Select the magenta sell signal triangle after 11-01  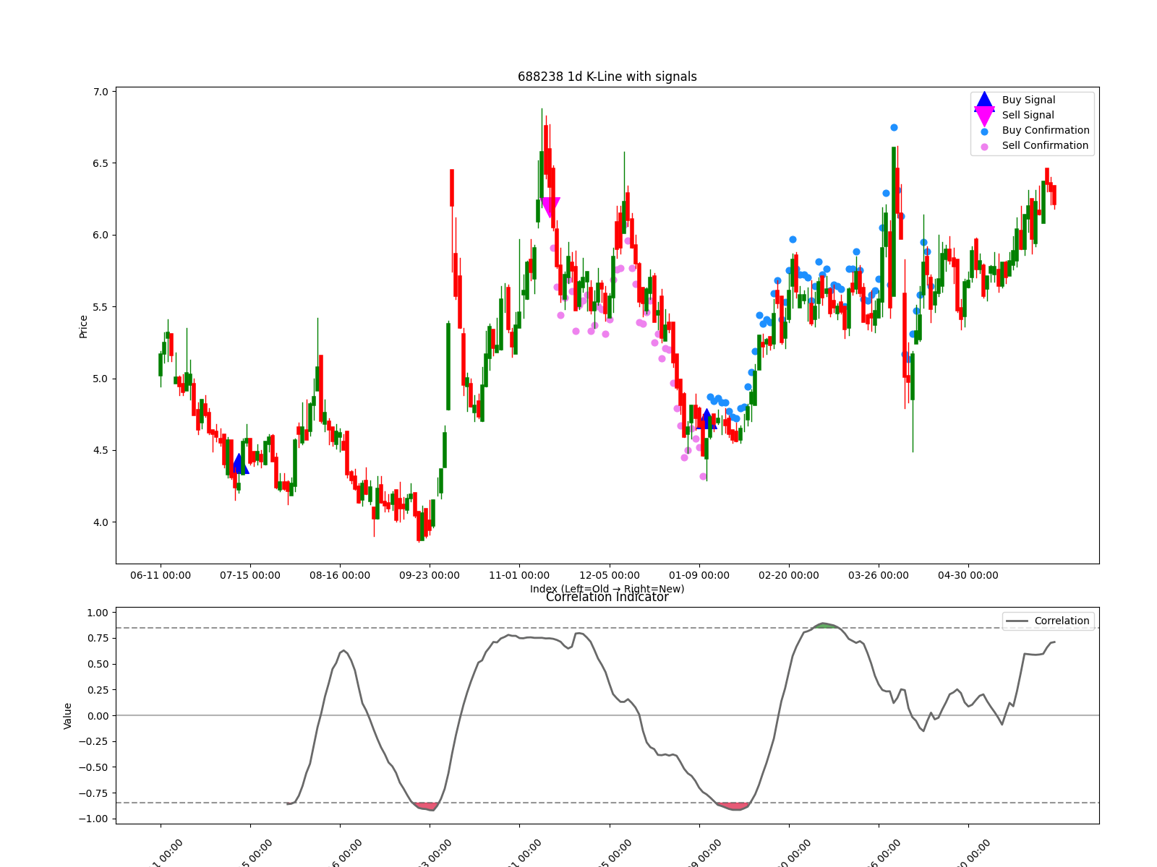click(x=550, y=207)
